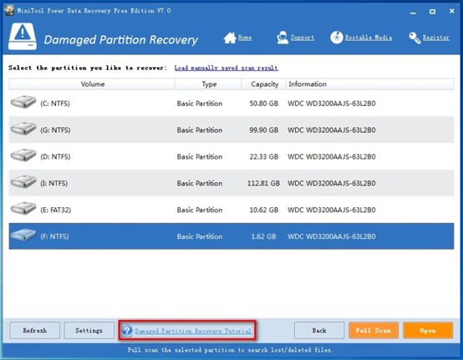Click WDC disk information in D: row
The height and width of the screenshot is (360, 463).
click(332, 157)
